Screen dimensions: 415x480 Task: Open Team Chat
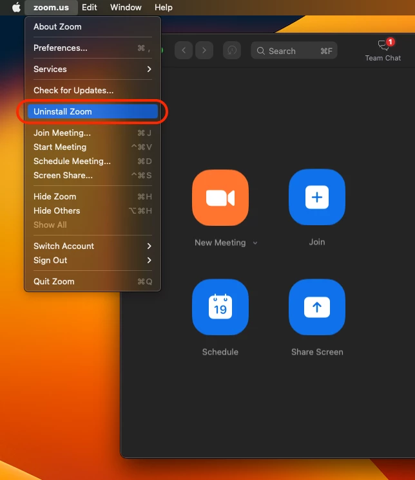point(383,50)
